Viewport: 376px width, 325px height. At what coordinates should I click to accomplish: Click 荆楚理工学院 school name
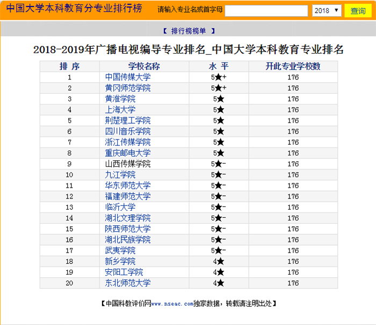click(x=128, y=121)
